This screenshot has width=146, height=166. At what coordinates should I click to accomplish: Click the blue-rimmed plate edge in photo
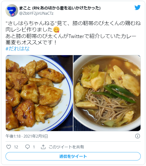pyautogui.click(x=70, y=93)
